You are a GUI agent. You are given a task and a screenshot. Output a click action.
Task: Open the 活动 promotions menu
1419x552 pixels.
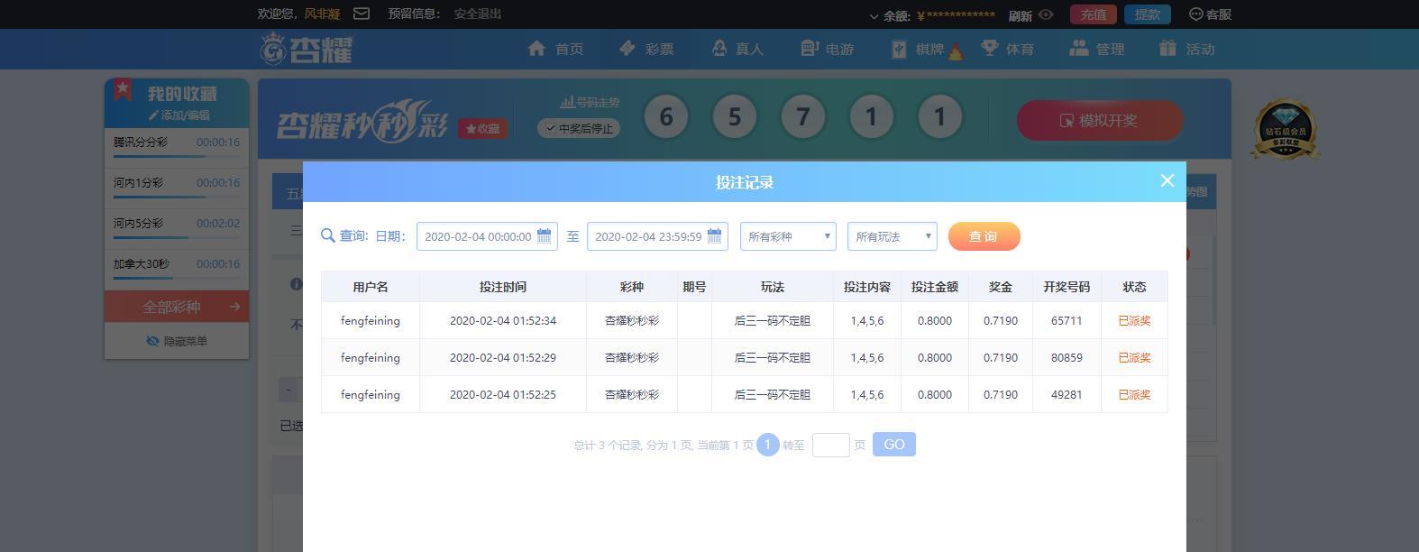[1187, 49]
